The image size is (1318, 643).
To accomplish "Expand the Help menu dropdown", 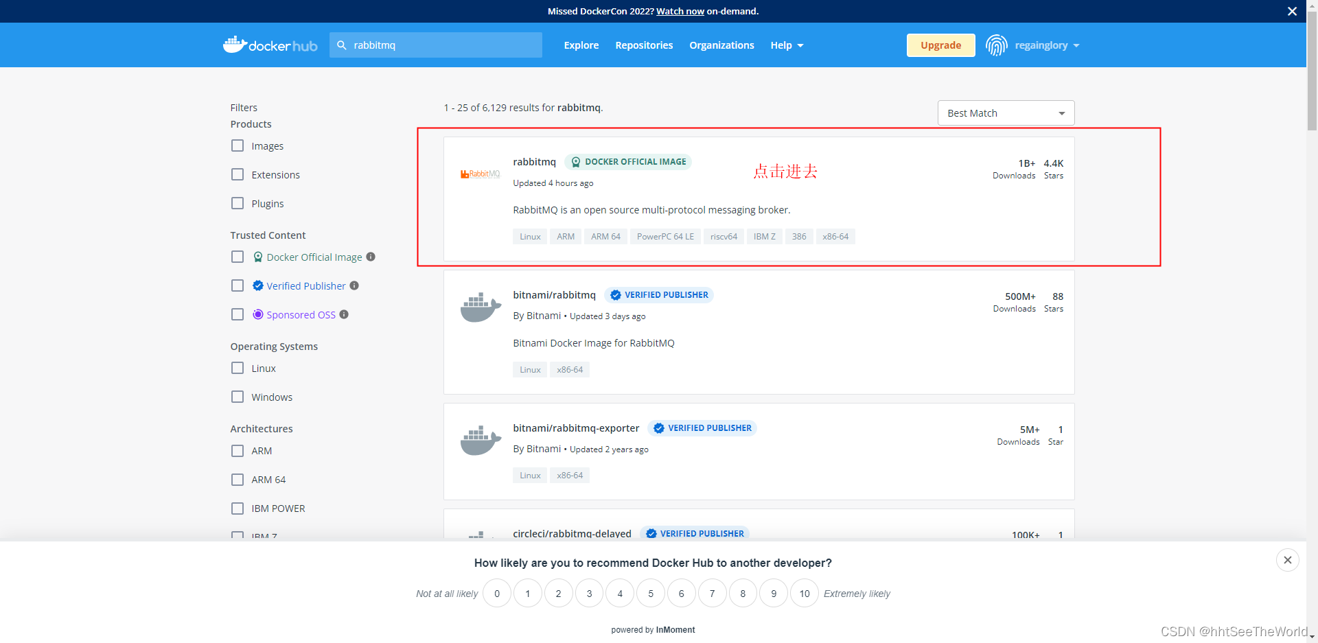I will [787, 45].
